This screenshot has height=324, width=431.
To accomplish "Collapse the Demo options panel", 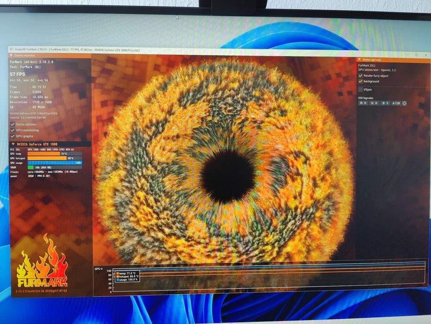I will [x=359, y=59].
